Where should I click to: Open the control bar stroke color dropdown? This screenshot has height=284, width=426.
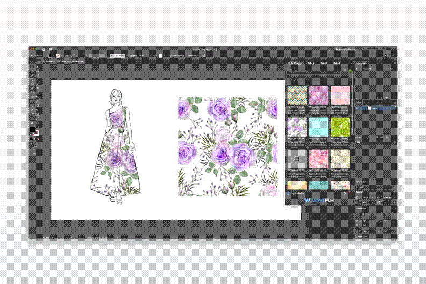click(62, 56)
